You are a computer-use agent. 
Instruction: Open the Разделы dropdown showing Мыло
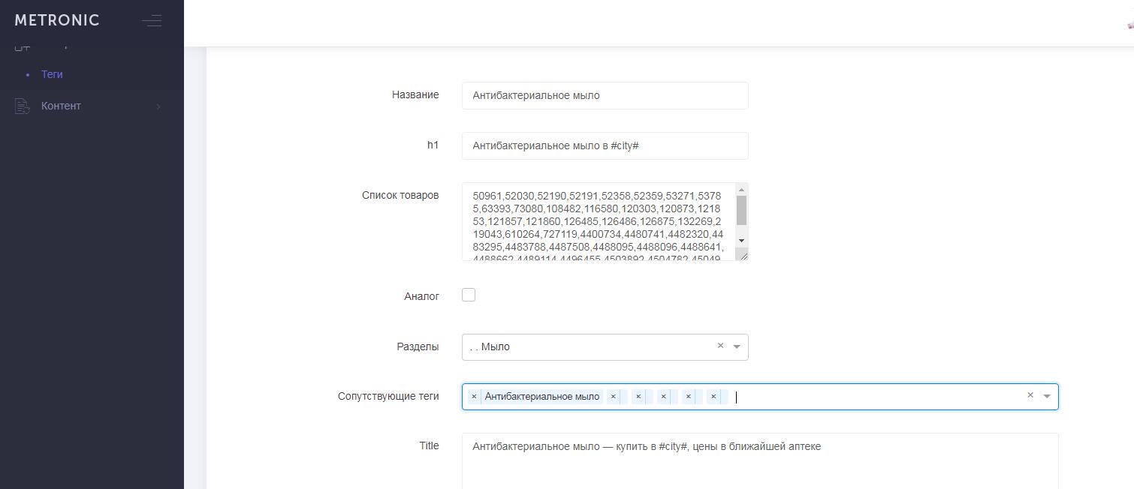[605, 347]
